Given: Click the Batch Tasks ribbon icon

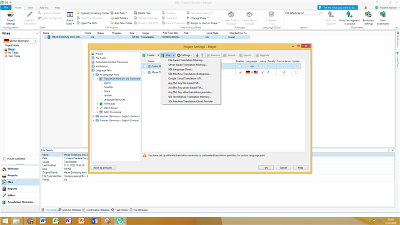Looking at the screenshot, I should tap(70, 18).
